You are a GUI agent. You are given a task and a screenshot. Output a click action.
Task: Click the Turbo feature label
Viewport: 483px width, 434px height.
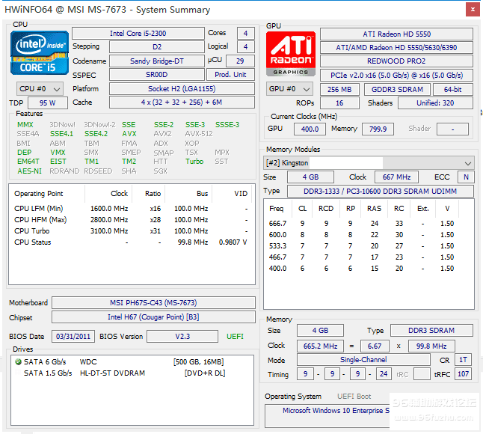194,162
